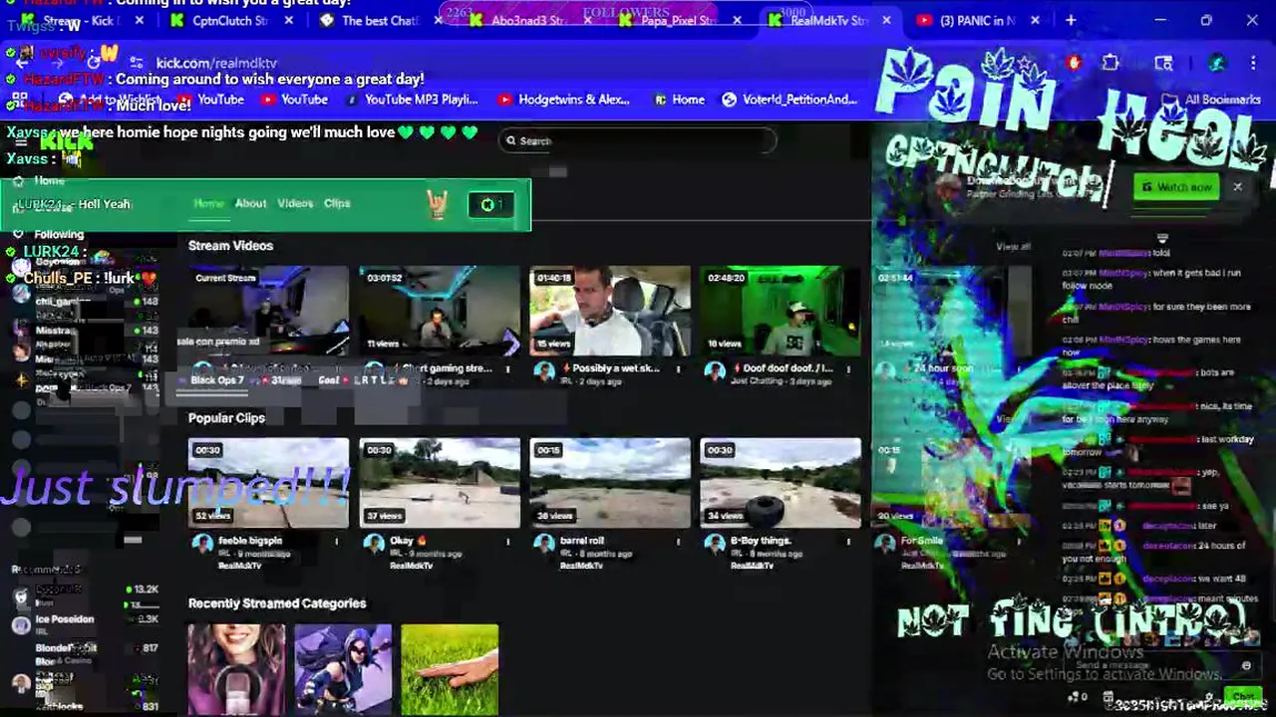Image resolution: width=1276 pixels, height=717 pixels.
Task: Open the Home bookmark in bookmarks bar
Action: [679, 100]
